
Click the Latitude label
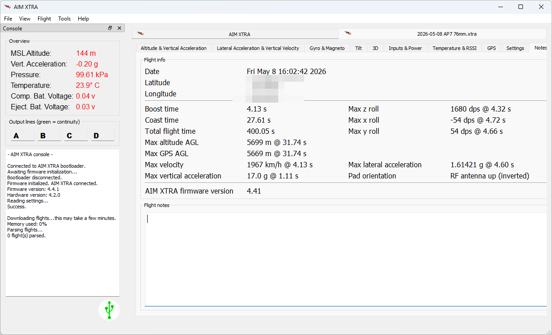coord(157,83)
